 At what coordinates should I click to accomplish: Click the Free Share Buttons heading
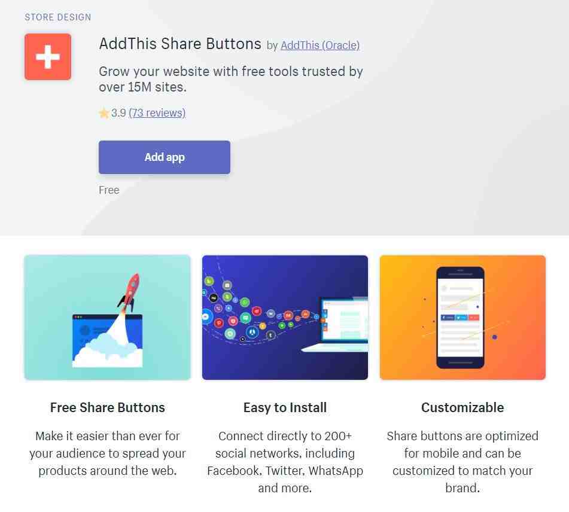[108, 407]
